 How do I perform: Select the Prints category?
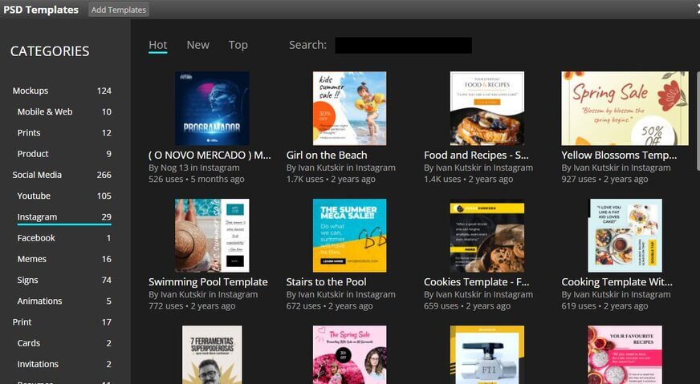point(64,132)
